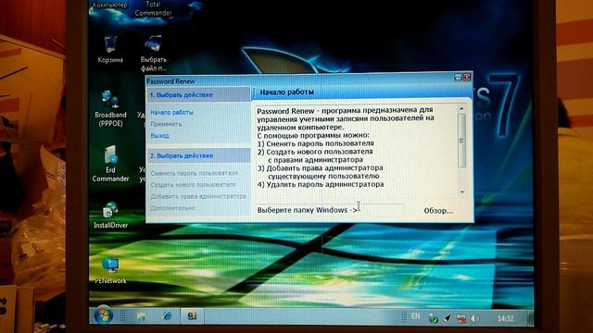Image resolution: width=593 pixels, height=333 pixels.
Task: Click Создать нового пользователя option
Action: point(193,185)
